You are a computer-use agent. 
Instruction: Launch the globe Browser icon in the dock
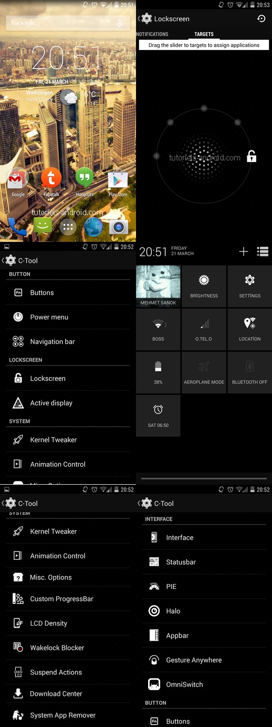[93, 226]
